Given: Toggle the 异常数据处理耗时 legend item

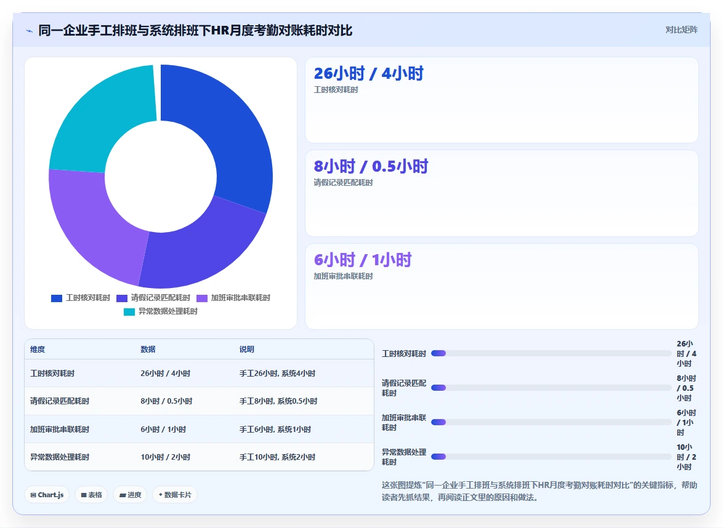Looking at the screenshot, I should [161, 311].
